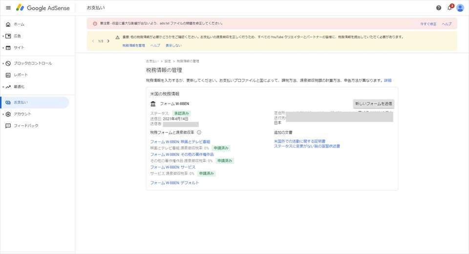This screenshot has height=254, width=469.
Task: Show next alert with right chevron
Action: pos(108,41)
